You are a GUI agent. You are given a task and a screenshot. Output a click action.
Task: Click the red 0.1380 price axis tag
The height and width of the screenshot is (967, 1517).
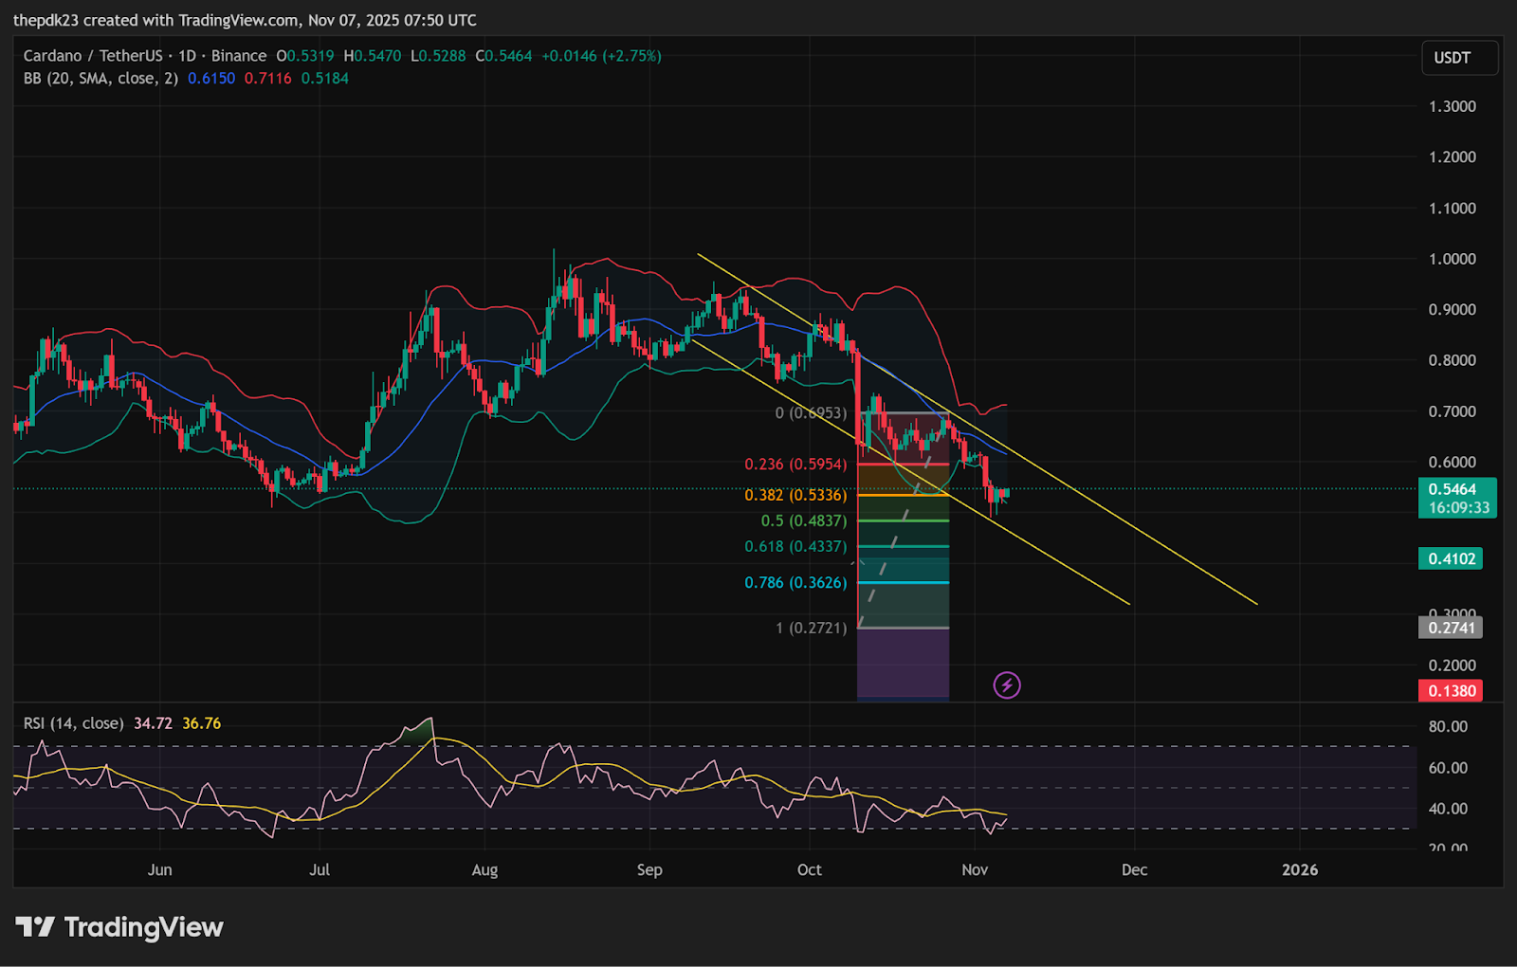click(1451, 691)
